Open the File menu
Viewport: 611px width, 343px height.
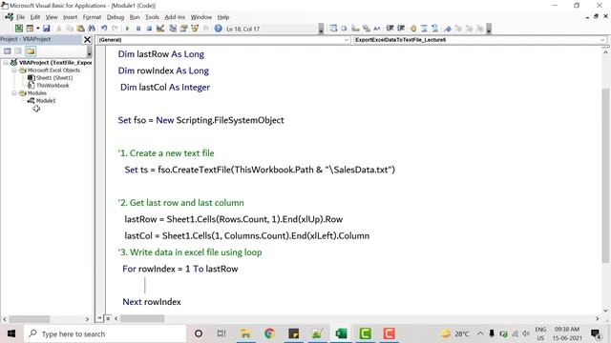click(21, 17)
